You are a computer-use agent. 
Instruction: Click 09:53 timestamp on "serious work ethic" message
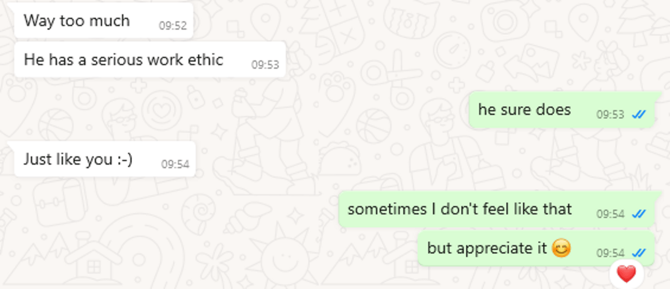point(266,65)
